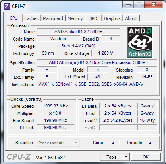Click the HT Link value 999.96 MHz
The width and height of the screenshot is (166, 164).
(x=55, y=127)
